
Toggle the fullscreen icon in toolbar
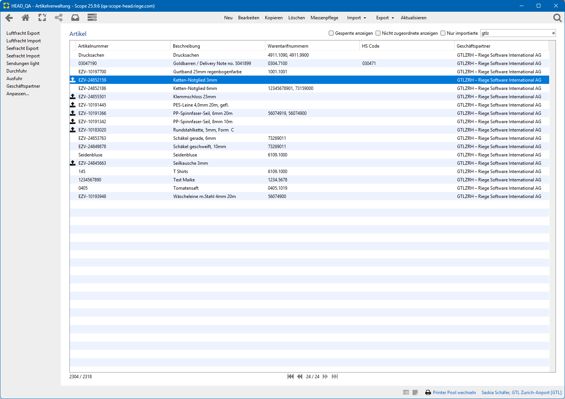[42, 18]
